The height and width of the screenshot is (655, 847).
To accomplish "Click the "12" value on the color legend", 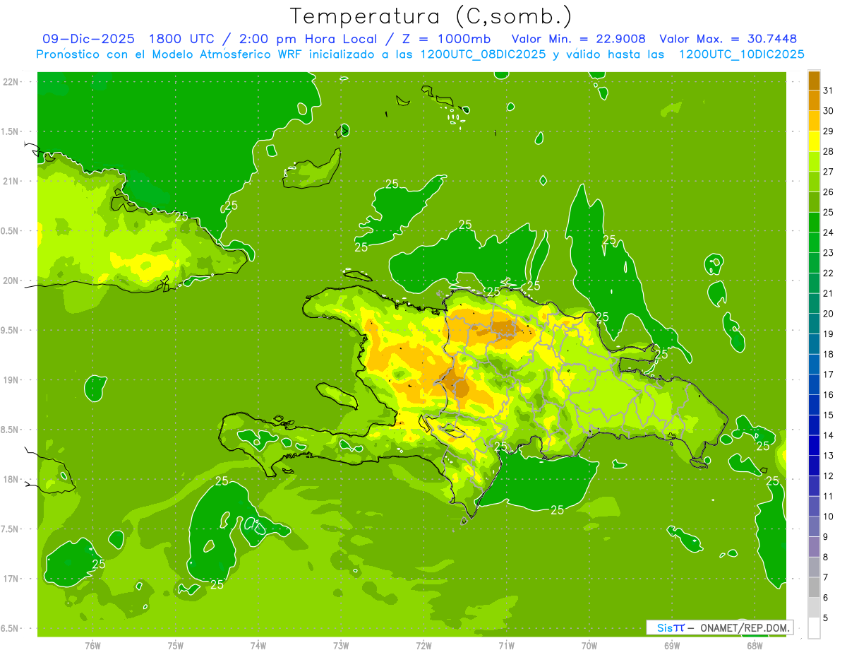I will 829,476.
